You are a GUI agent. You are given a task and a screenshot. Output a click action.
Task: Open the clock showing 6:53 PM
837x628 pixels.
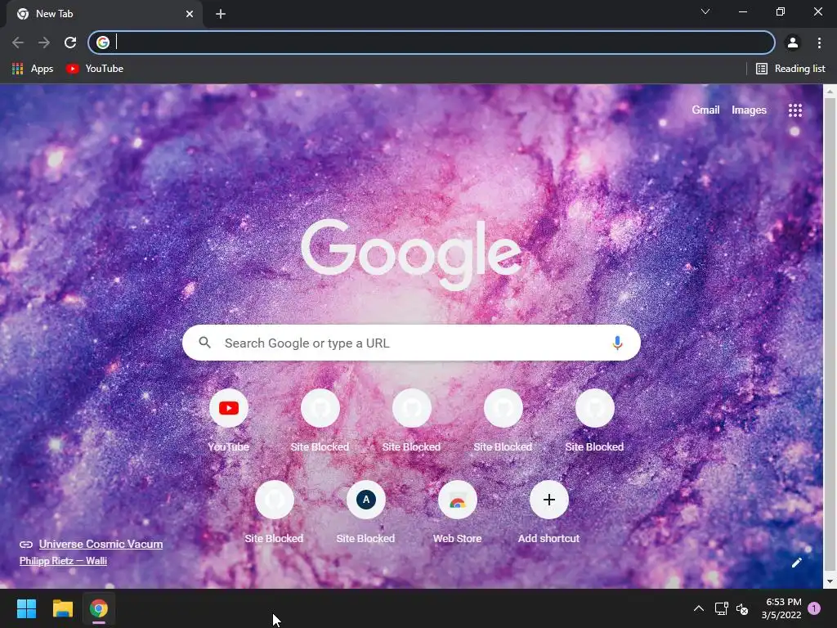coord(781,608)
